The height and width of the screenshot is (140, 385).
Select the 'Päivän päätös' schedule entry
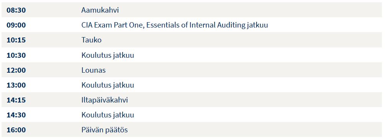tap(105, 130)
